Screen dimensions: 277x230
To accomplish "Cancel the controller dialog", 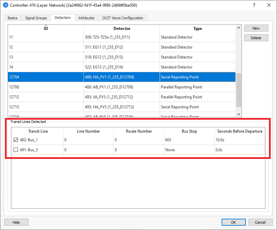I will click(x=260, y=222).
